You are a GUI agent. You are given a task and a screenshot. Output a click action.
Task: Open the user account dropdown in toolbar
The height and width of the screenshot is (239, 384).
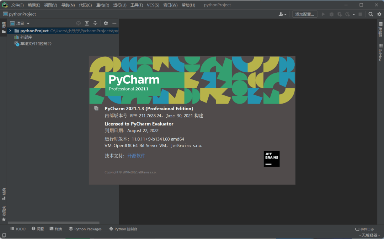coord(283,14)
